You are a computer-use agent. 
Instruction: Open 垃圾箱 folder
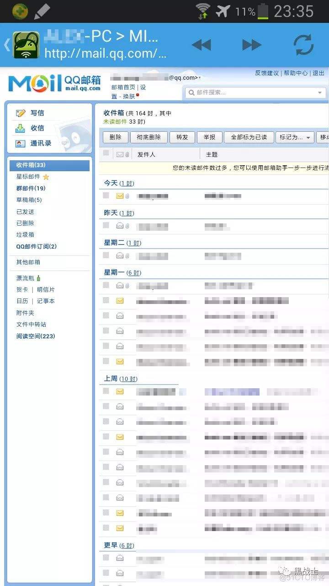point(25,235)
